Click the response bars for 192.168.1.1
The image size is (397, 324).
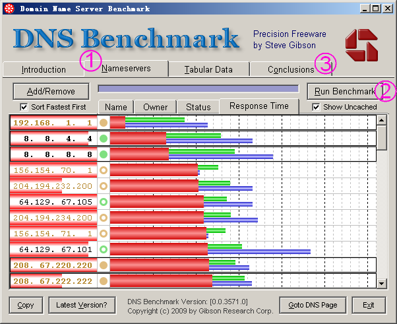pos(159,123)
